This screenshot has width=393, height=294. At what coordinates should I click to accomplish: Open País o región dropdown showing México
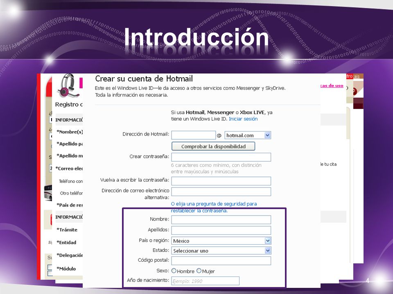pos(221,241)
